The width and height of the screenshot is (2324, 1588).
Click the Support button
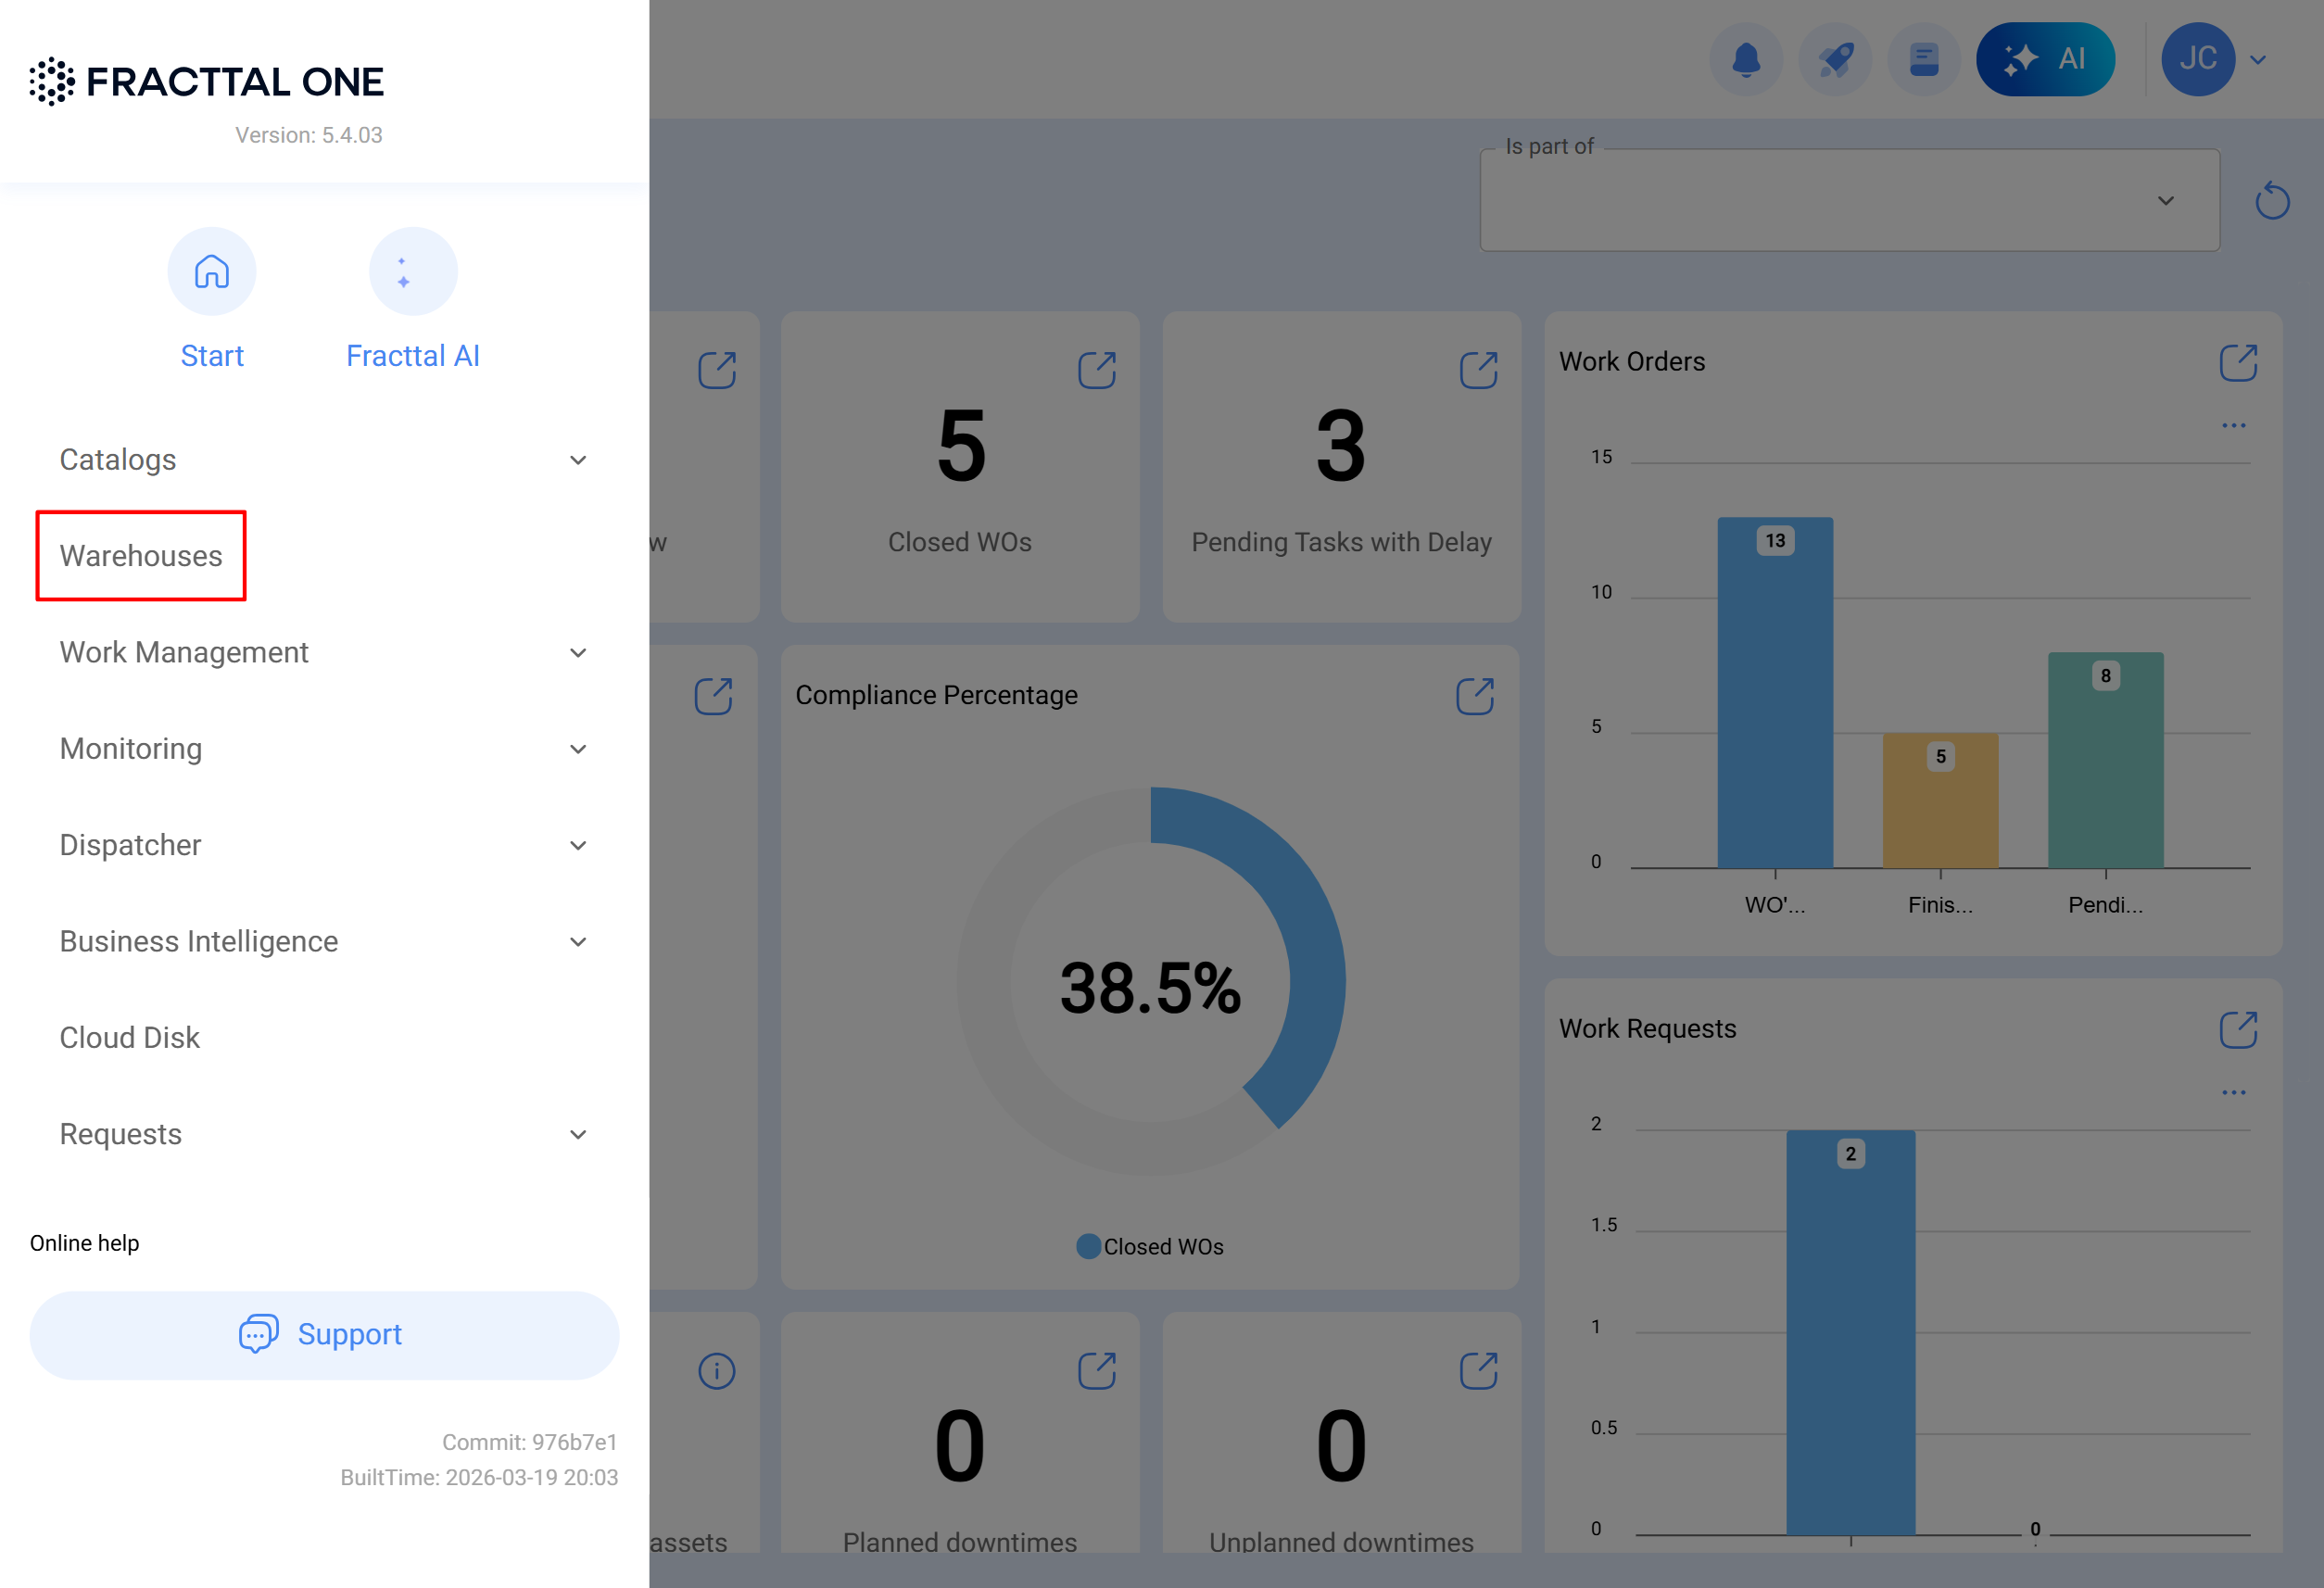pyautogui.click(x=324, y=1334)
